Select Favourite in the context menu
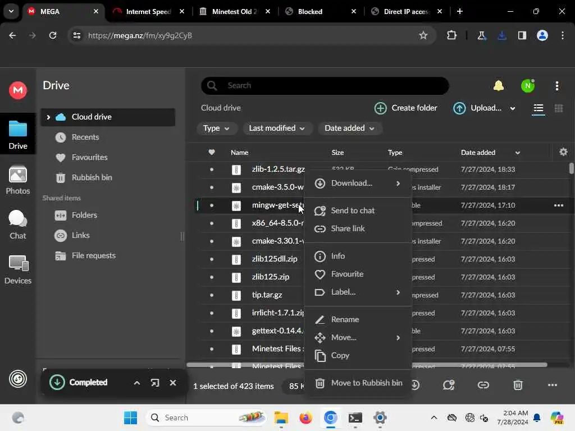This screenshot has width=575, height=431. coord(358,274)
